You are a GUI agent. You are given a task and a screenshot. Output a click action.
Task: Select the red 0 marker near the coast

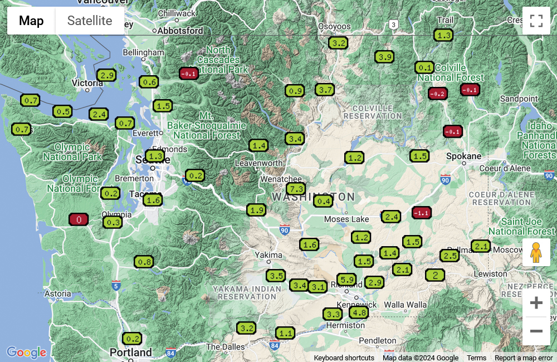(x=79, y=219)
